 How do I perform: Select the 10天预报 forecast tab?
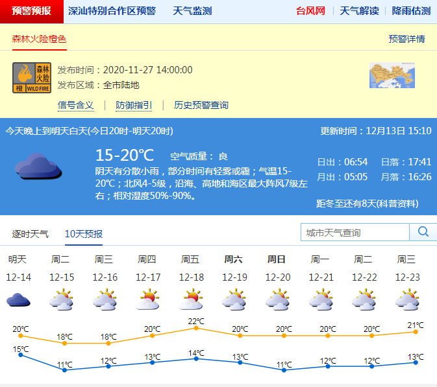(x=84, y=234)
